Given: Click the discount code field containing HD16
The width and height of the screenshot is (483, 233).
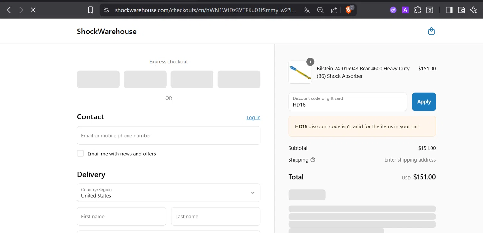Looking at the screenshot, I should tap(348, 102).
